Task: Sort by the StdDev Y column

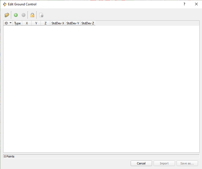Action: (73, 23)
